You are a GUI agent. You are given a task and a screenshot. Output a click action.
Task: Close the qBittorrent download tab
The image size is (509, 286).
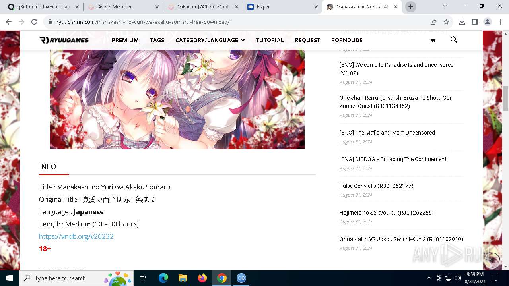click(77, 7)
